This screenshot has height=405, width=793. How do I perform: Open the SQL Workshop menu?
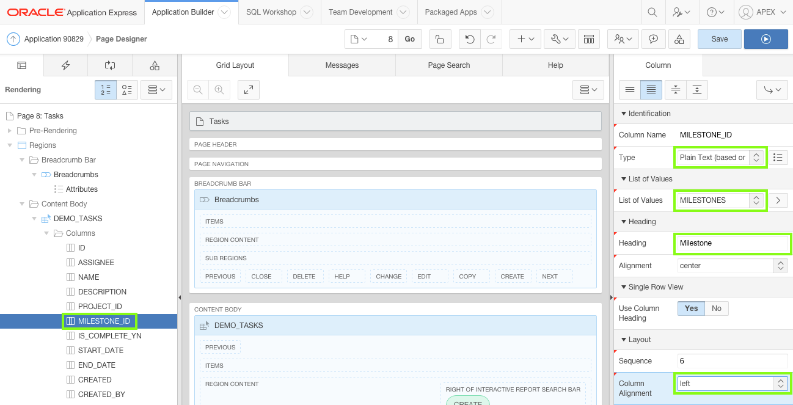tap(271, 12)
